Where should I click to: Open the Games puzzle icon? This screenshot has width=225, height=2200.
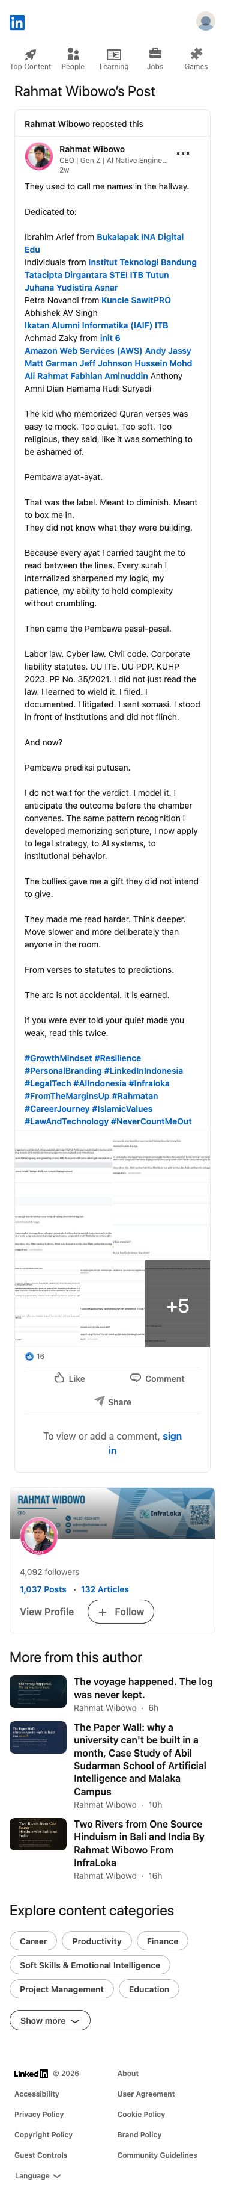coord(196,54)
